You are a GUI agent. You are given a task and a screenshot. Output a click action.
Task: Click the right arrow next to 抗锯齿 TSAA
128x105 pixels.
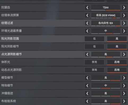coord(124,8)
